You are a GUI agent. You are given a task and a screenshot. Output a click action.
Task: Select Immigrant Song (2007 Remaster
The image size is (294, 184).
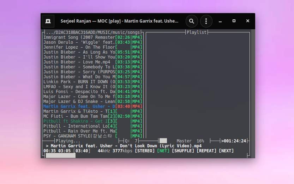point(92,37)
